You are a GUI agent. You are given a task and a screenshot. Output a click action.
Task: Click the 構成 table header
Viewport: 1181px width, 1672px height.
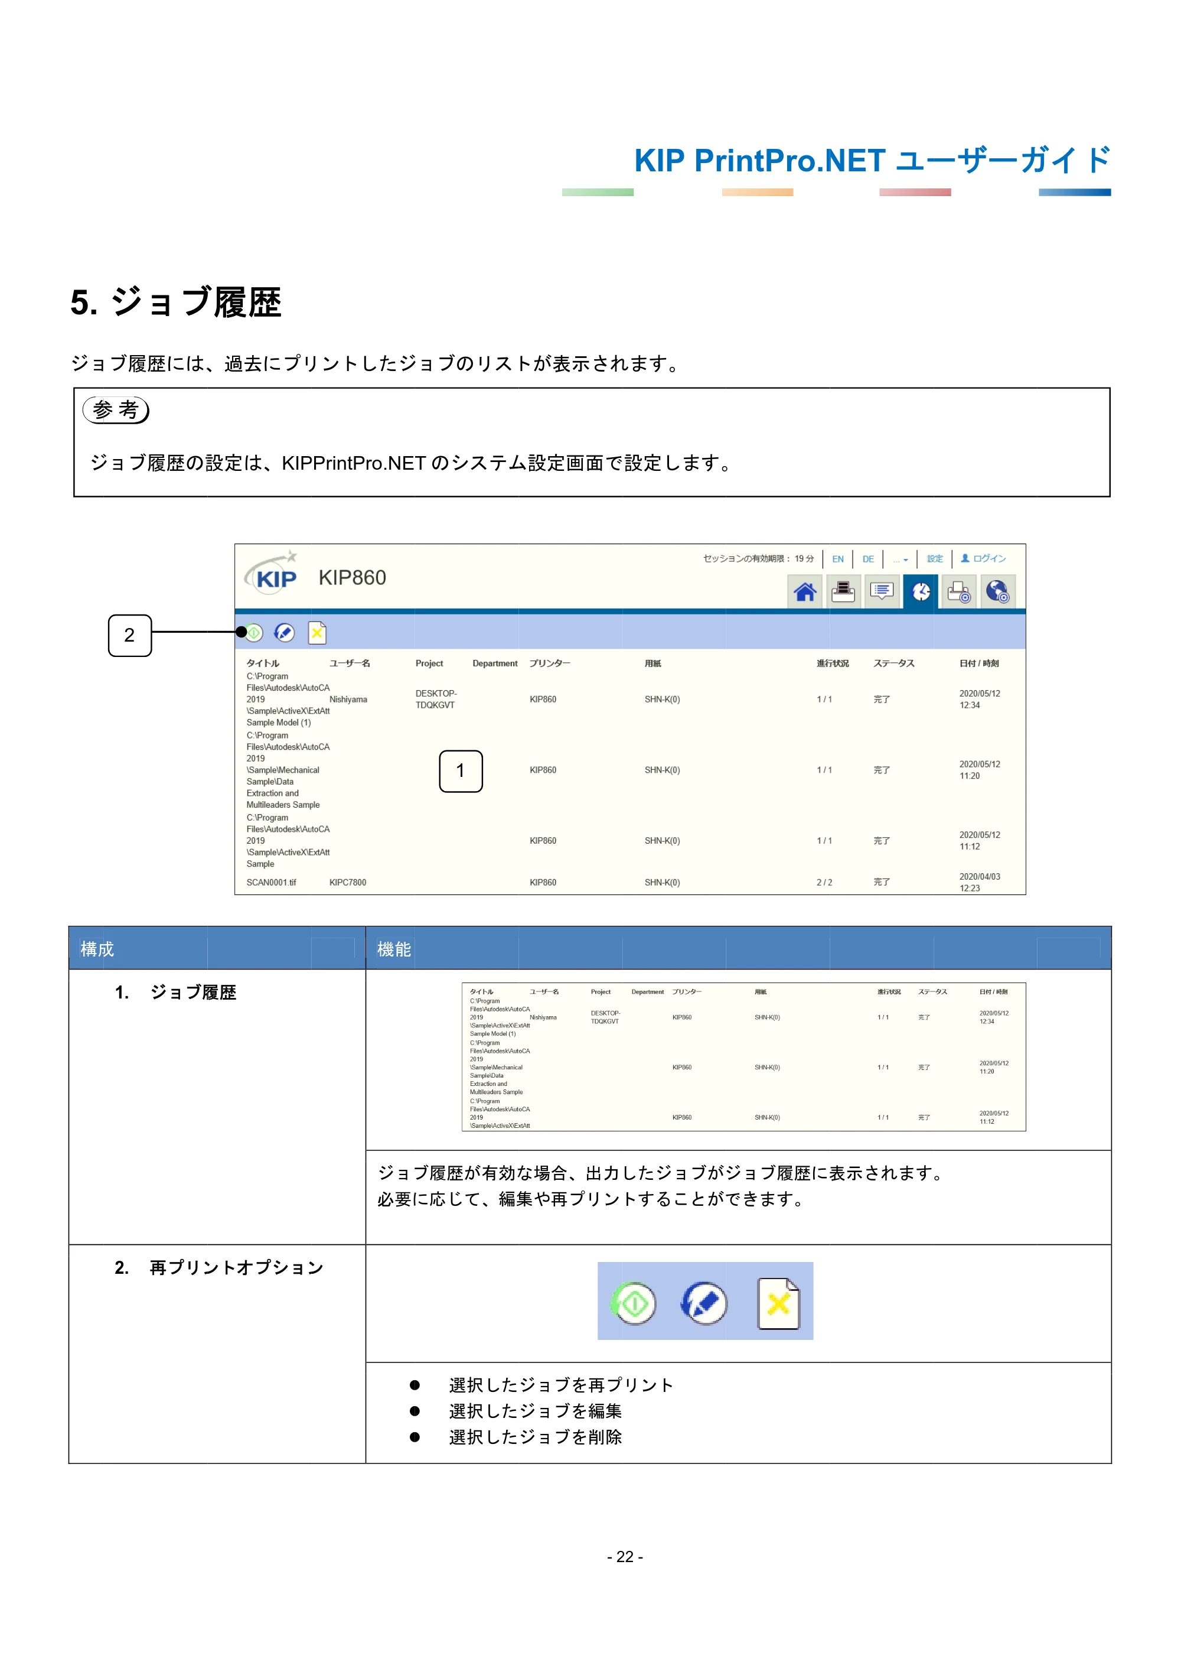coord(97,949)
